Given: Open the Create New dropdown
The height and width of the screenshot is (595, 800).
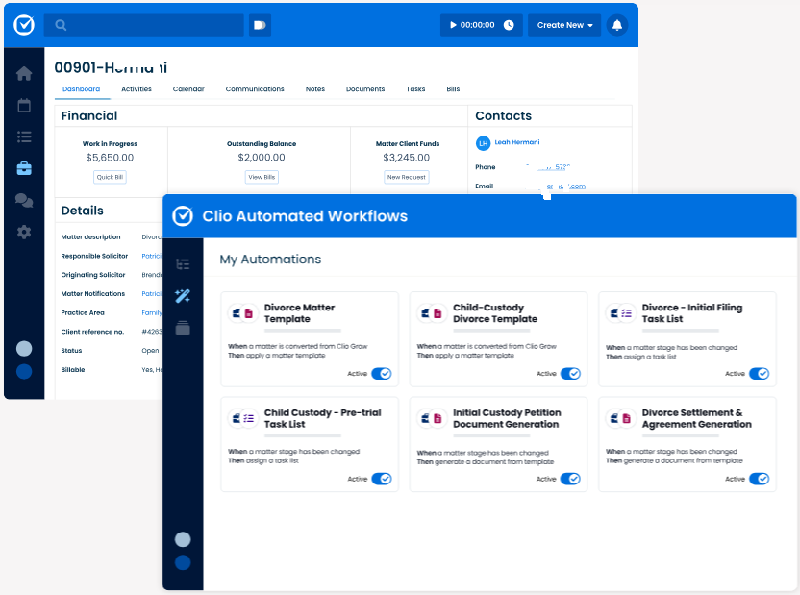Looking at the screenshot, I should [x=564, y=25].
